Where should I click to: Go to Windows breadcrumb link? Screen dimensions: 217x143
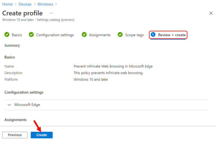(45, 4)
